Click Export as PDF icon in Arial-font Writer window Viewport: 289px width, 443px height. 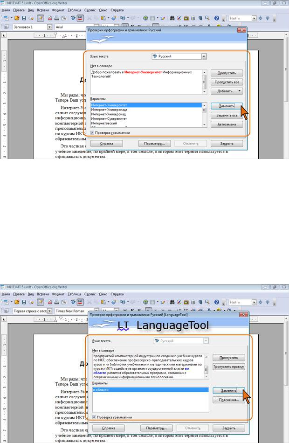click(x=50, y=18)
